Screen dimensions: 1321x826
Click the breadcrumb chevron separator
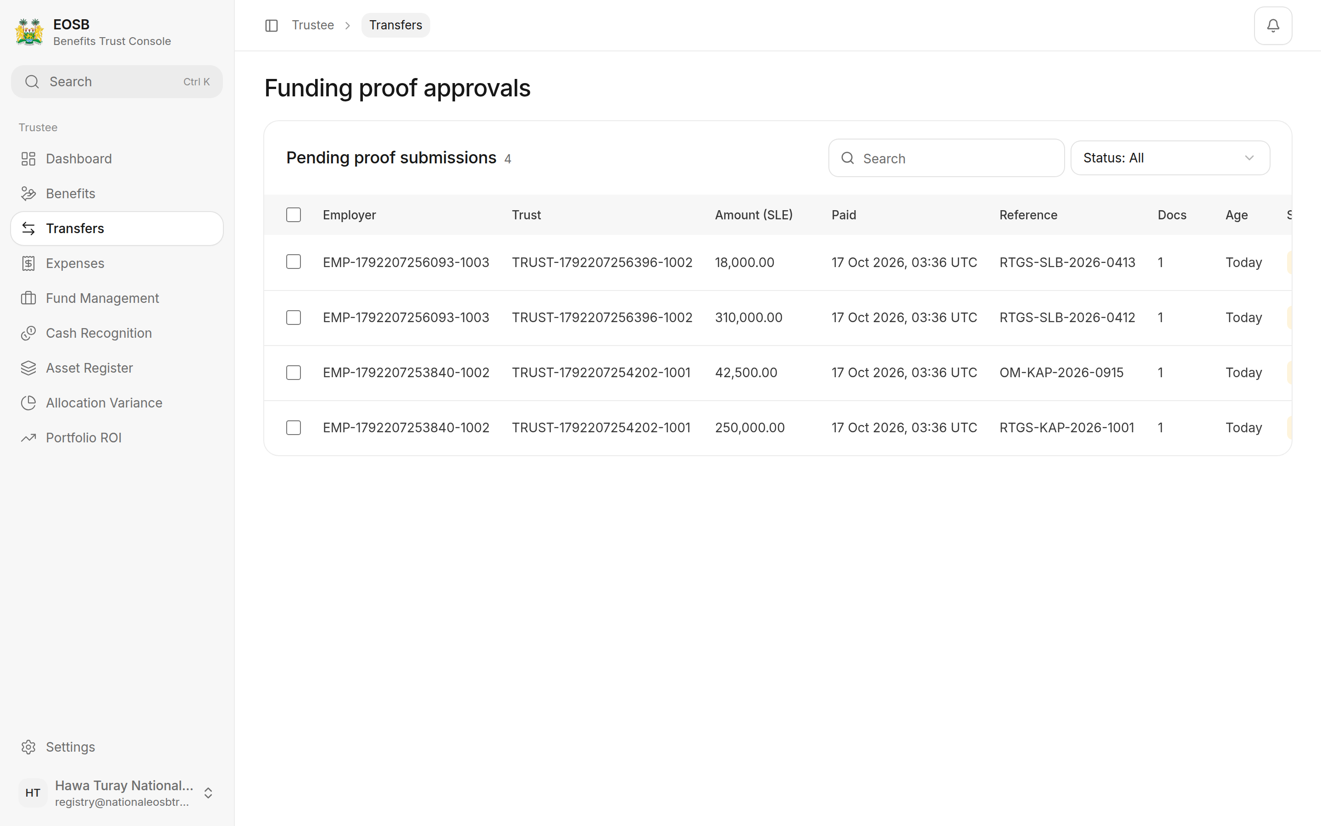tap(348, 26)
